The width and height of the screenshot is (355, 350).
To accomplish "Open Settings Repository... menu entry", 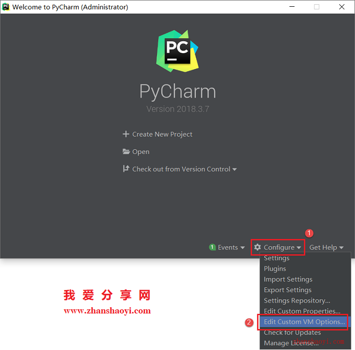I will 305,300.
